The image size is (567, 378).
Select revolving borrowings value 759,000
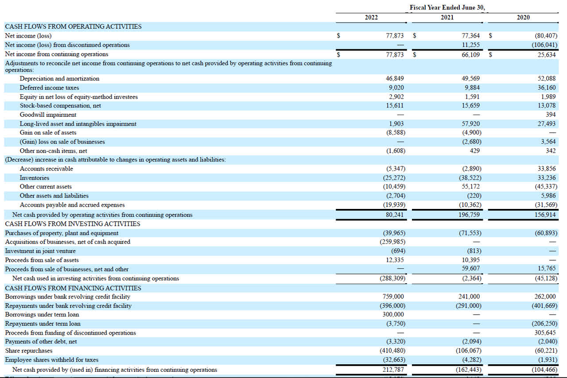coord(393,297)
